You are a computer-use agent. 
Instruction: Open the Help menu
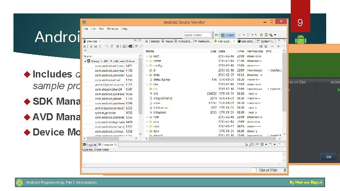[x=124, y=29]
